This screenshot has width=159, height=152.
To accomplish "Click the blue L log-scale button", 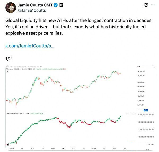I will 147,110.
